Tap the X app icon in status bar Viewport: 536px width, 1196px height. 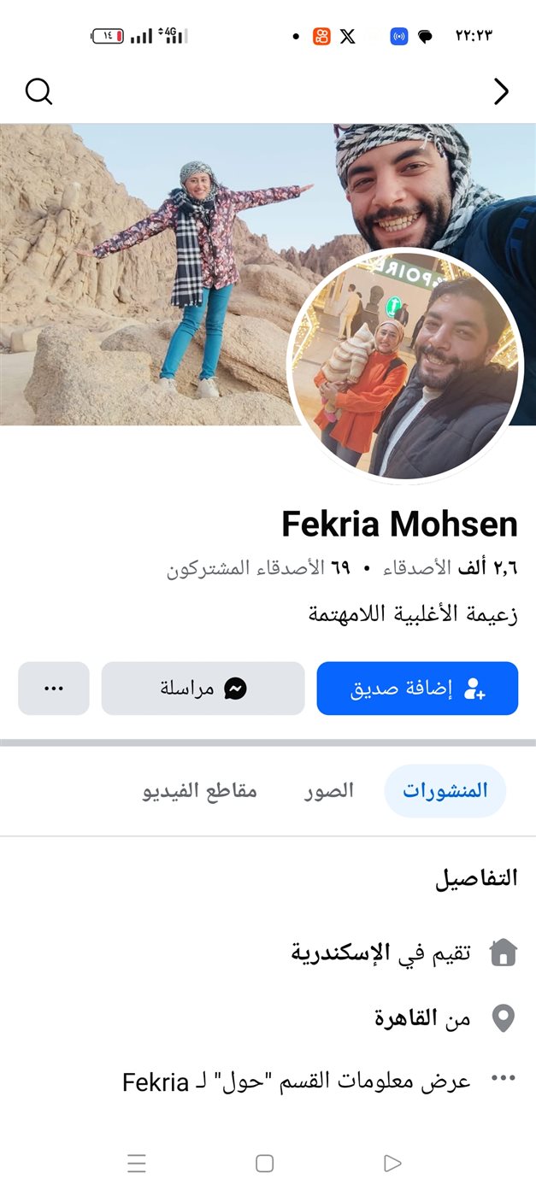point(347,36)
